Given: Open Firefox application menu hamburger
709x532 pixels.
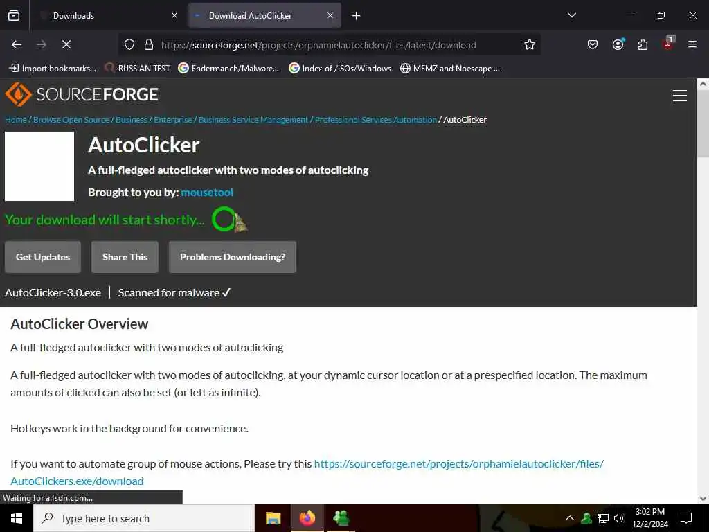Looking at the screenshot, I should [692, 44].
